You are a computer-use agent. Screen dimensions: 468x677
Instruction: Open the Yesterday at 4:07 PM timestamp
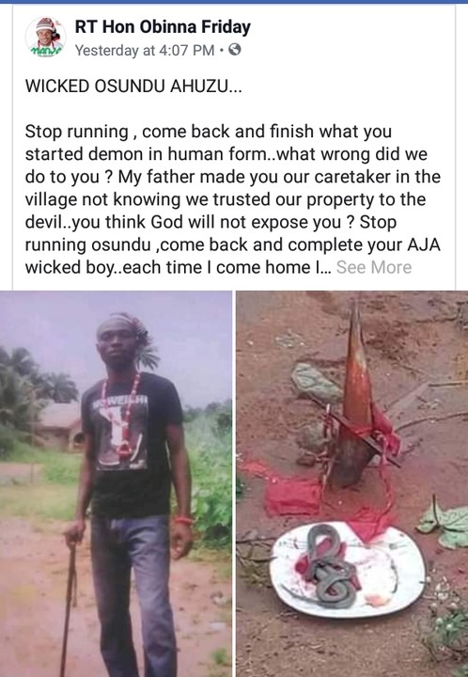click(x=145, y=51)
